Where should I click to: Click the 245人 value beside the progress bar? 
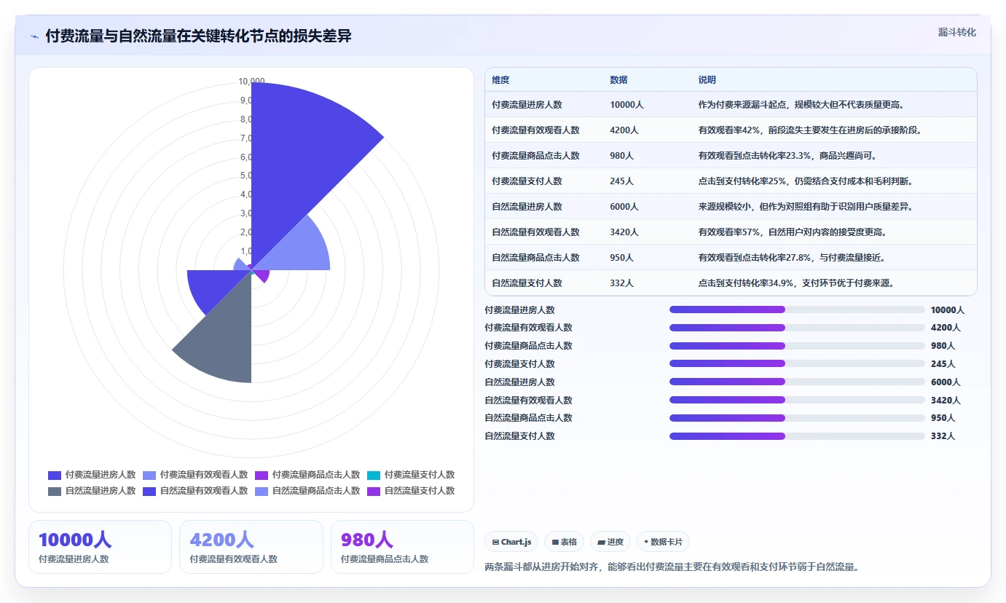point(943,364)
